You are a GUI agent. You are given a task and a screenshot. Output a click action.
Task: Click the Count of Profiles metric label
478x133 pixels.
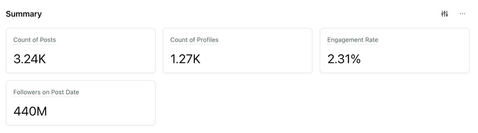tap(194, 40)
